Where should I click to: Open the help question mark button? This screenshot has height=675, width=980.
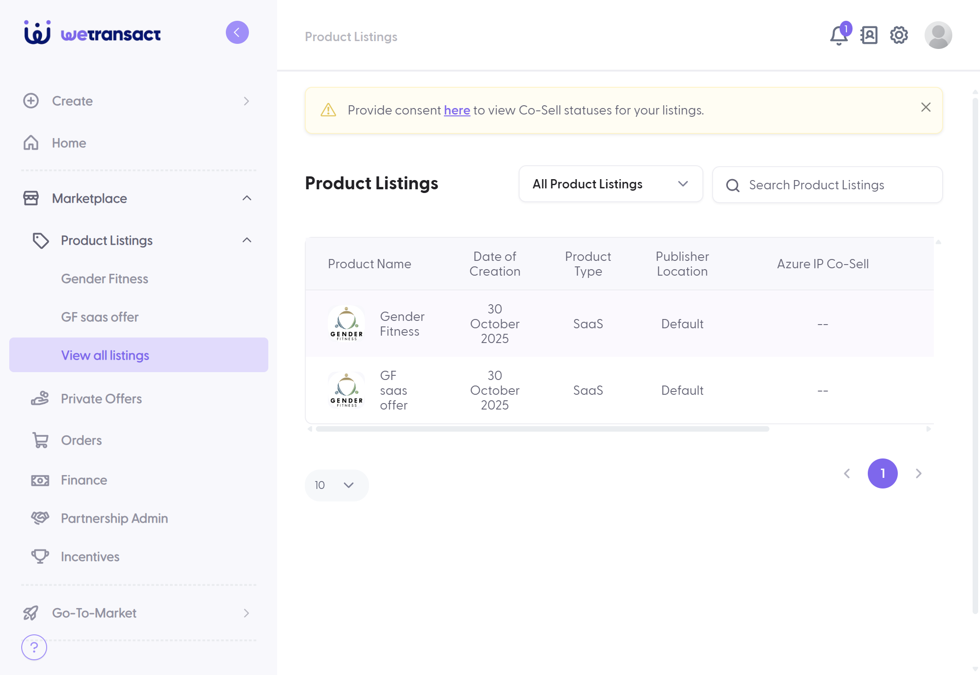point(34,647)
